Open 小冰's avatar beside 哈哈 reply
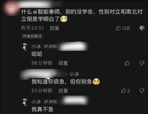148x114 pixels. point(25,47)
